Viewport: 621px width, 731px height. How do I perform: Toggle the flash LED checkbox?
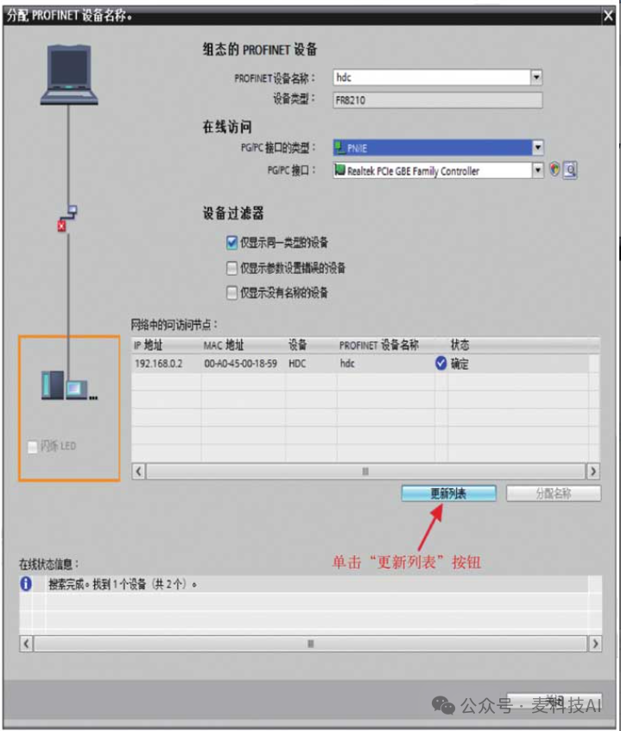[32, 447]
